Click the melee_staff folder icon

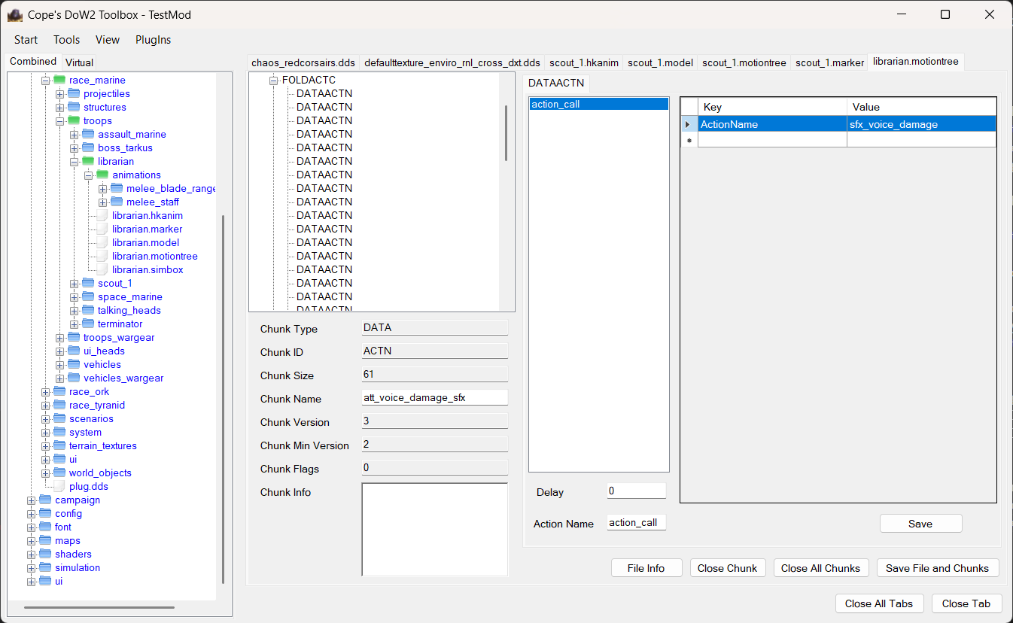click(x=117, y=202)
